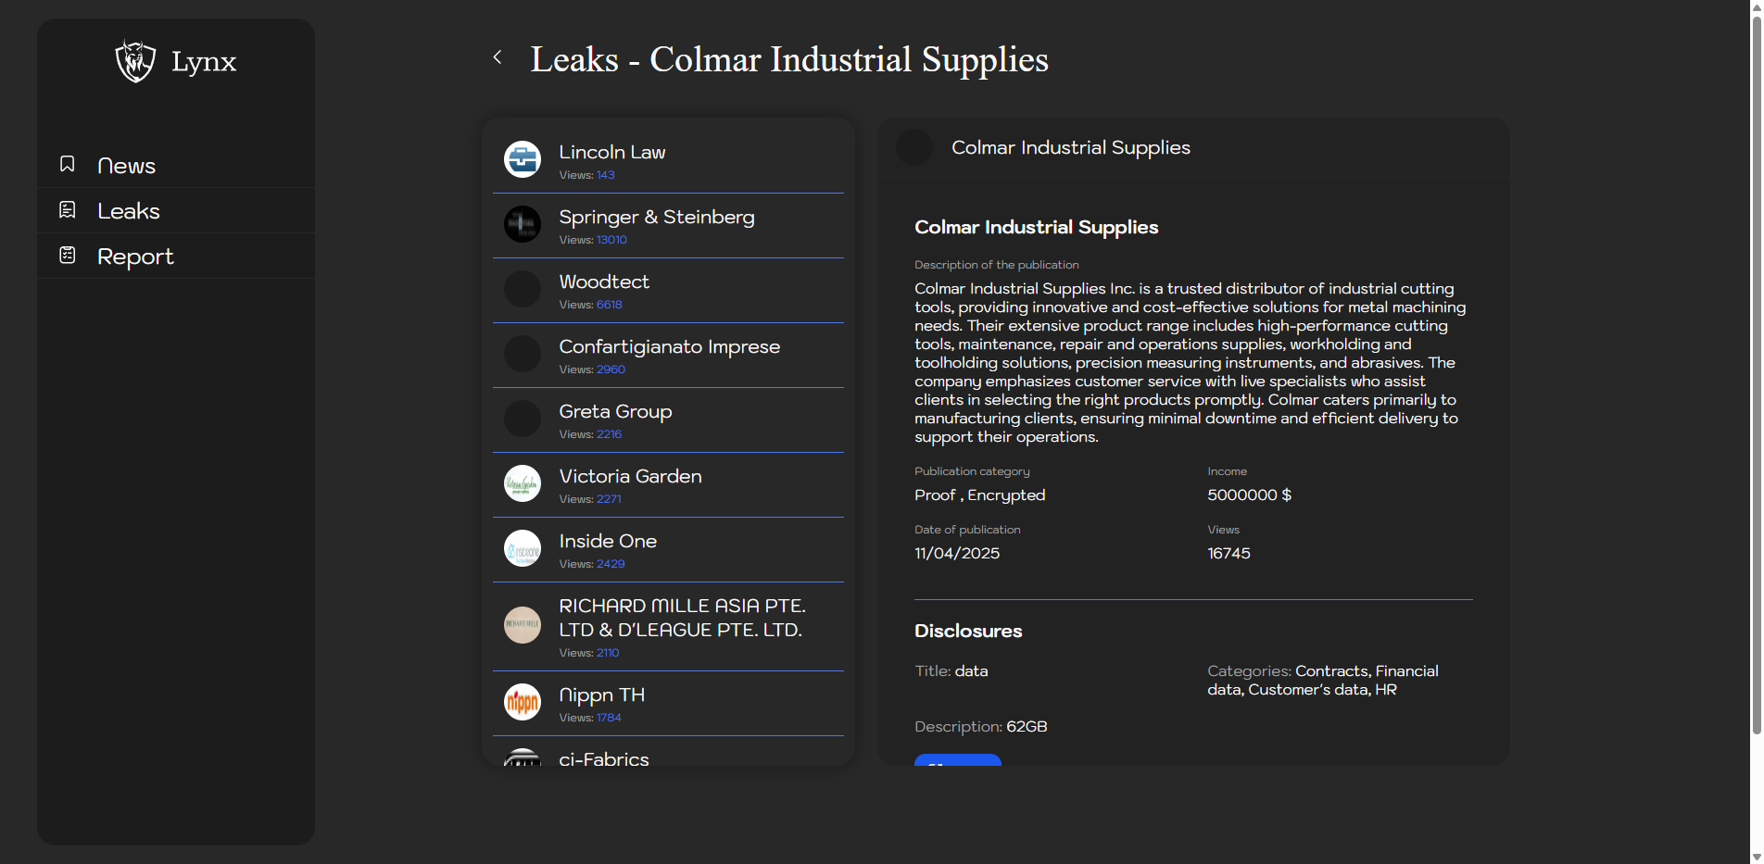
Task: Click the Richard Mille Asia avatar
Action: click(x=523, y=625)
